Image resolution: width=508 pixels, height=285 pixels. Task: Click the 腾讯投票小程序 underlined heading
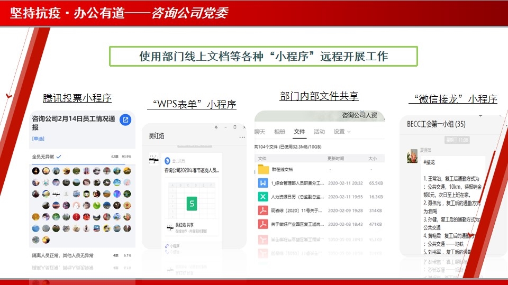[x=77, y=98]
